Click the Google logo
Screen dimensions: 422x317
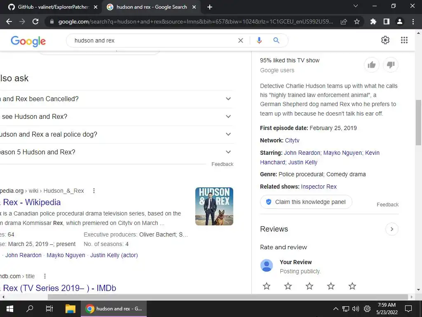[28, 41]
